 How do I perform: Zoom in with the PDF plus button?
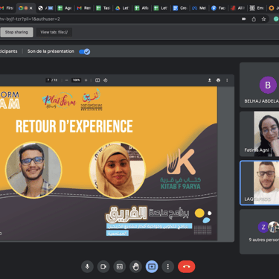[86, 80]
